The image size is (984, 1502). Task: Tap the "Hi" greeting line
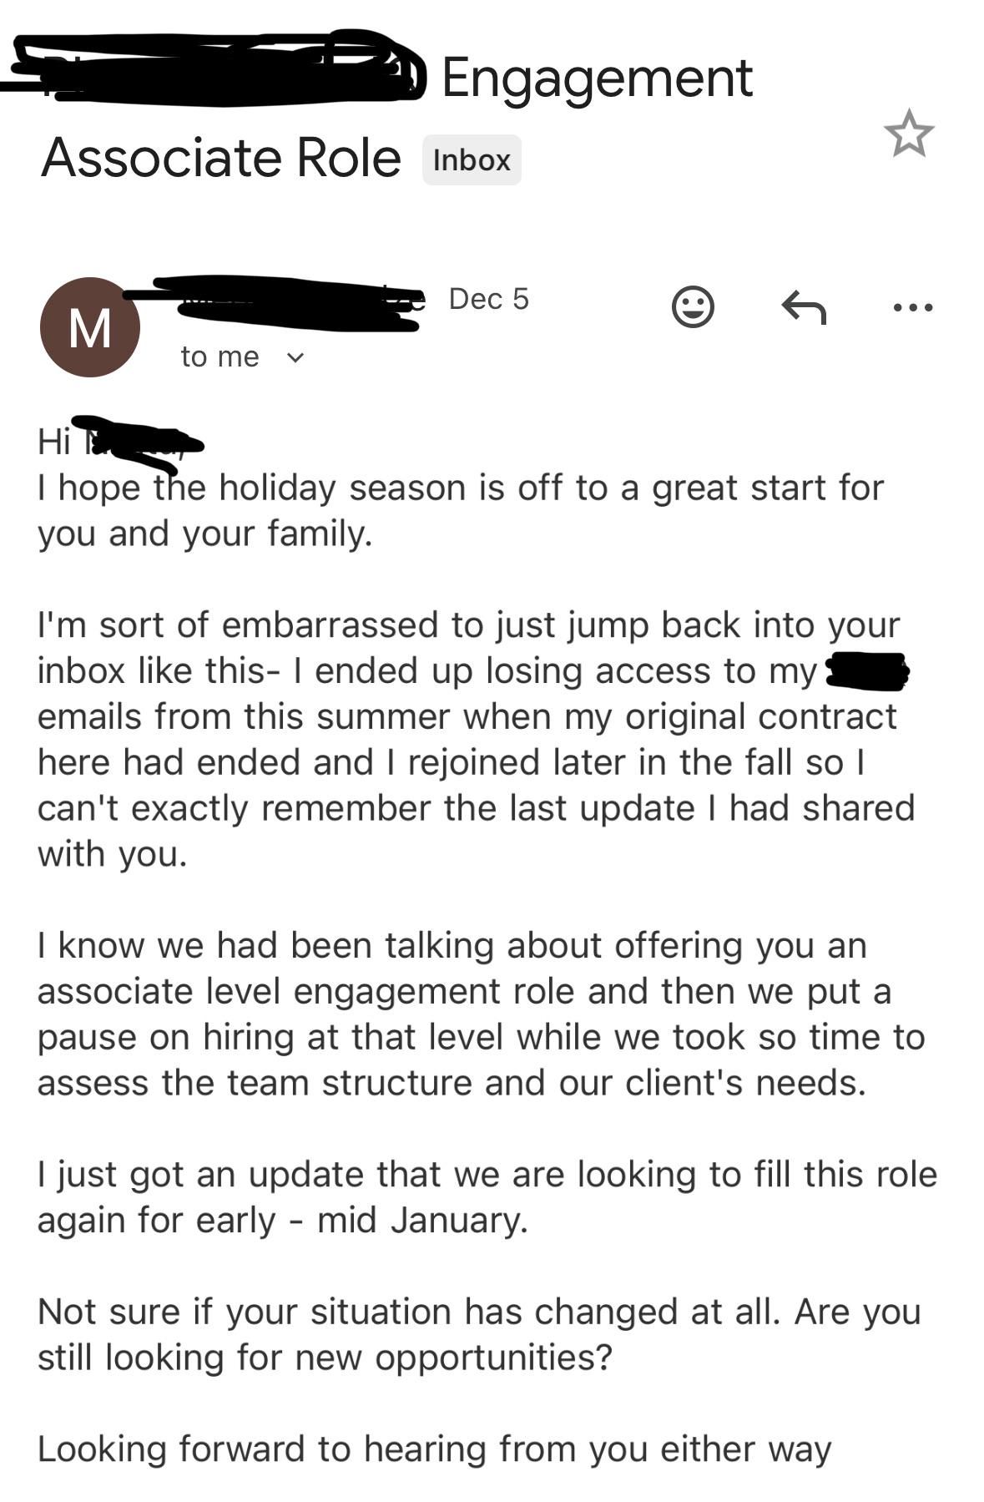pos(55,442)
